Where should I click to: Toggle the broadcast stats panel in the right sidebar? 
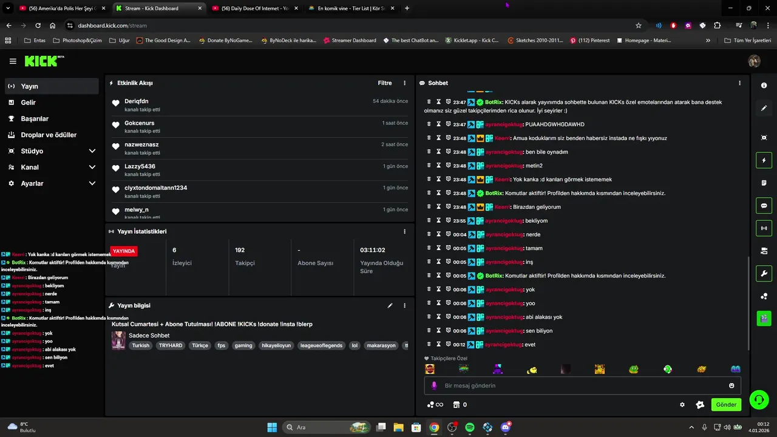tap(764, 228)
